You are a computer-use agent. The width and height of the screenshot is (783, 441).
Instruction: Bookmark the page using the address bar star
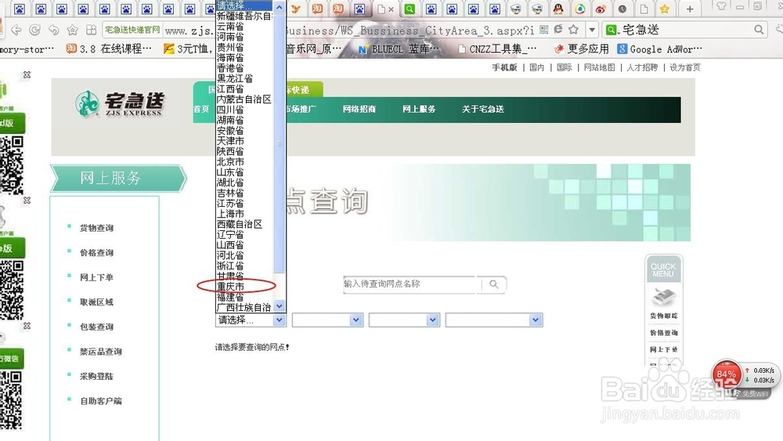[x=574, y=30]
